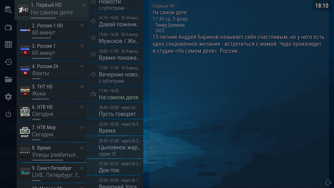The image size is (334, 188).
Task: Select the current program На самом деле
Action: (x=115, y=94)
